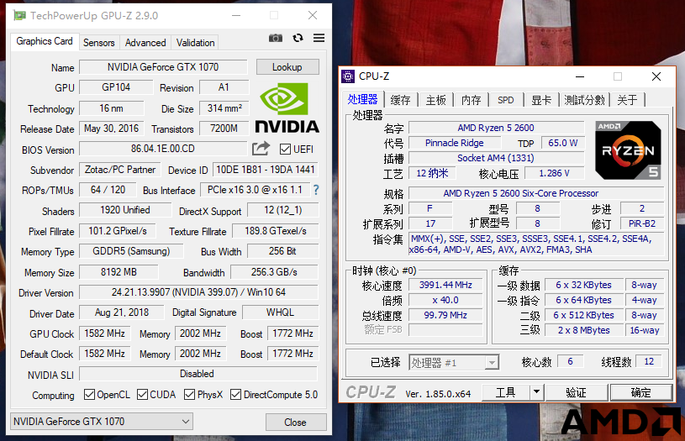Screen dimensions: 685x441
Task: Switch to the Advanced tab
Action: point(145,43)
